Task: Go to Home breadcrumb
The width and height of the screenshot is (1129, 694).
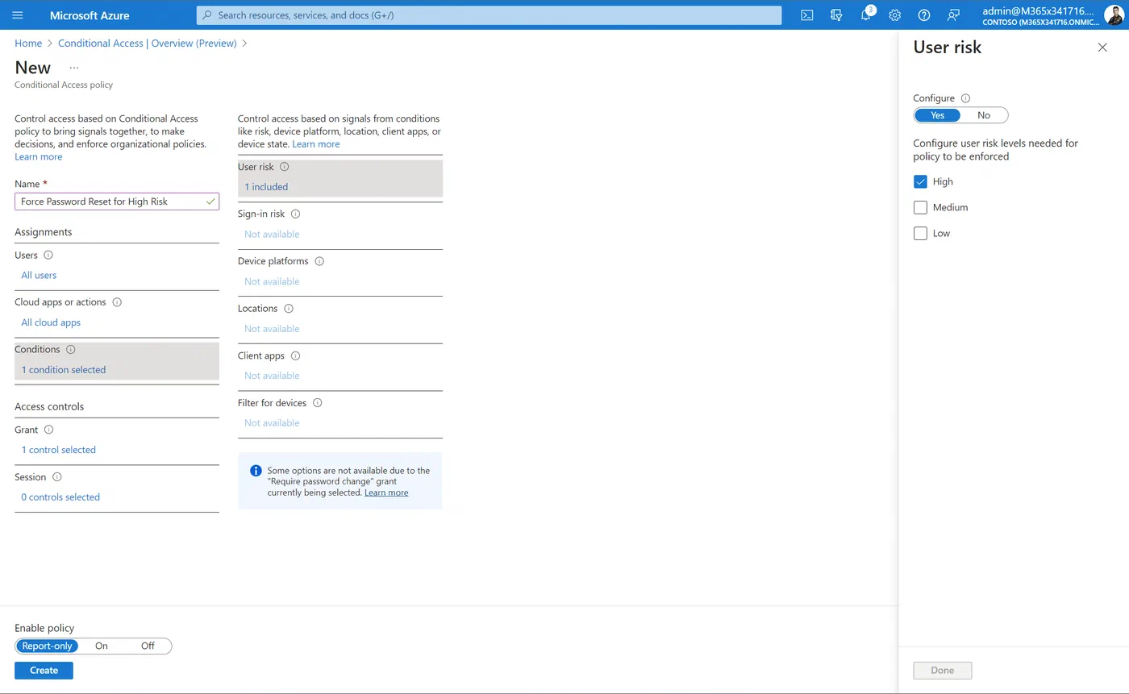Action: 28,44
